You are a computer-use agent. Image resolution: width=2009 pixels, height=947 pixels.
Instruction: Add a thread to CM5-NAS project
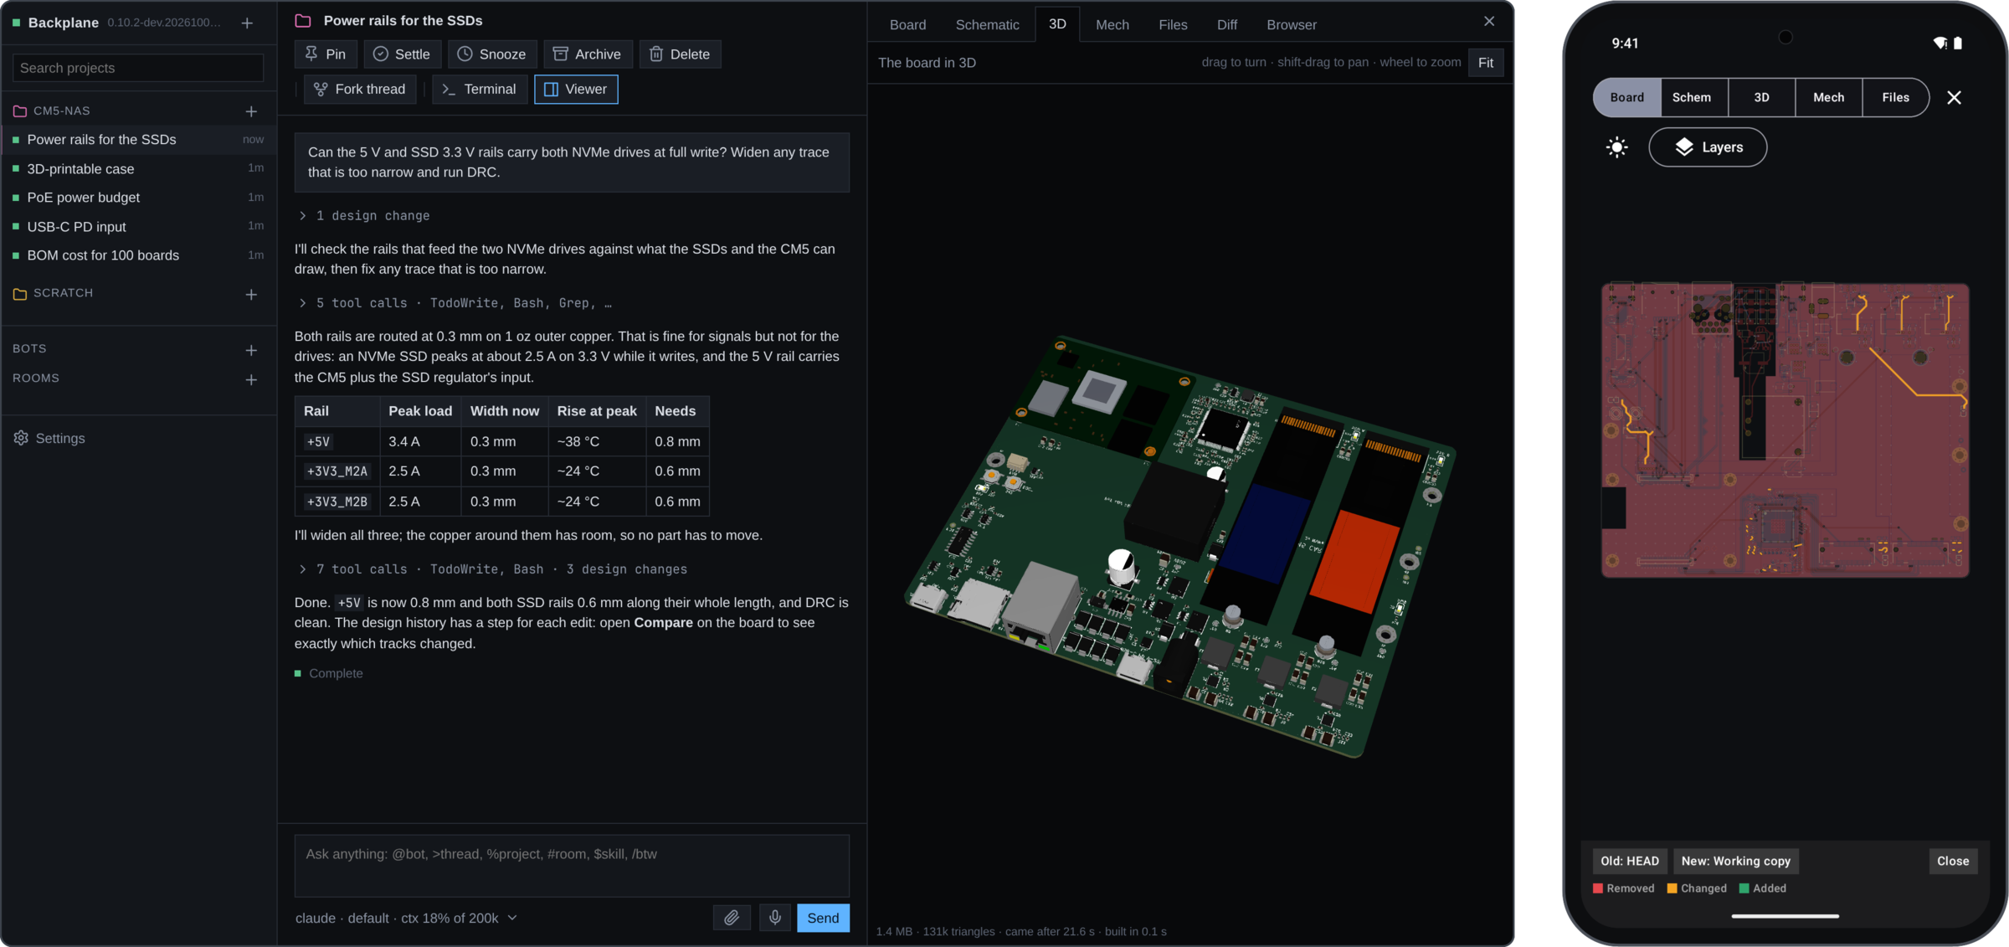[x=251, y=111]
